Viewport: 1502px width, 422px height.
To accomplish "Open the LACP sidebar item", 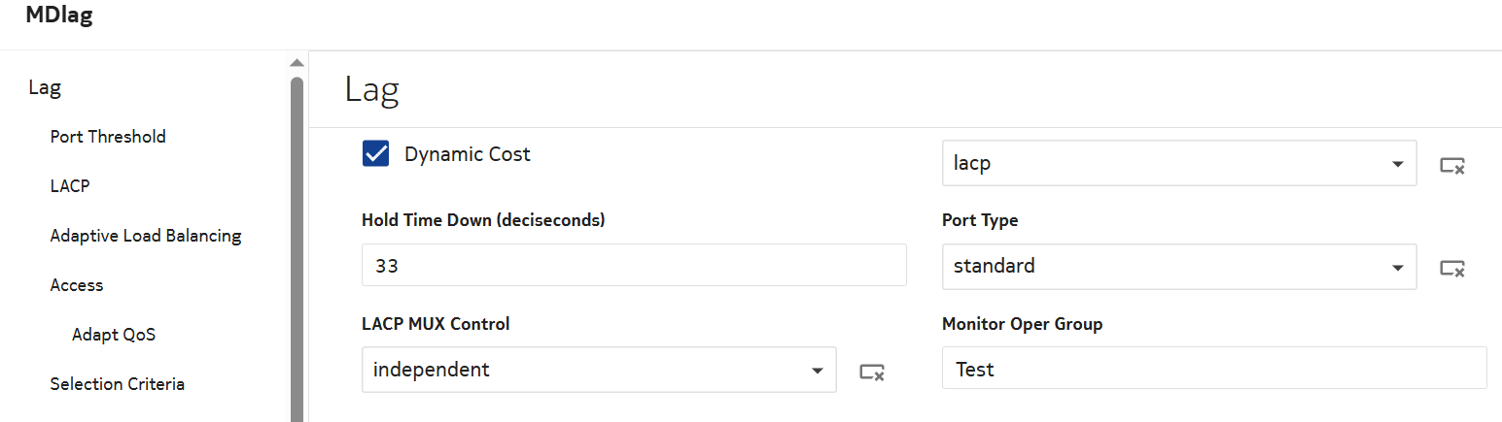I will click(70, 185).
